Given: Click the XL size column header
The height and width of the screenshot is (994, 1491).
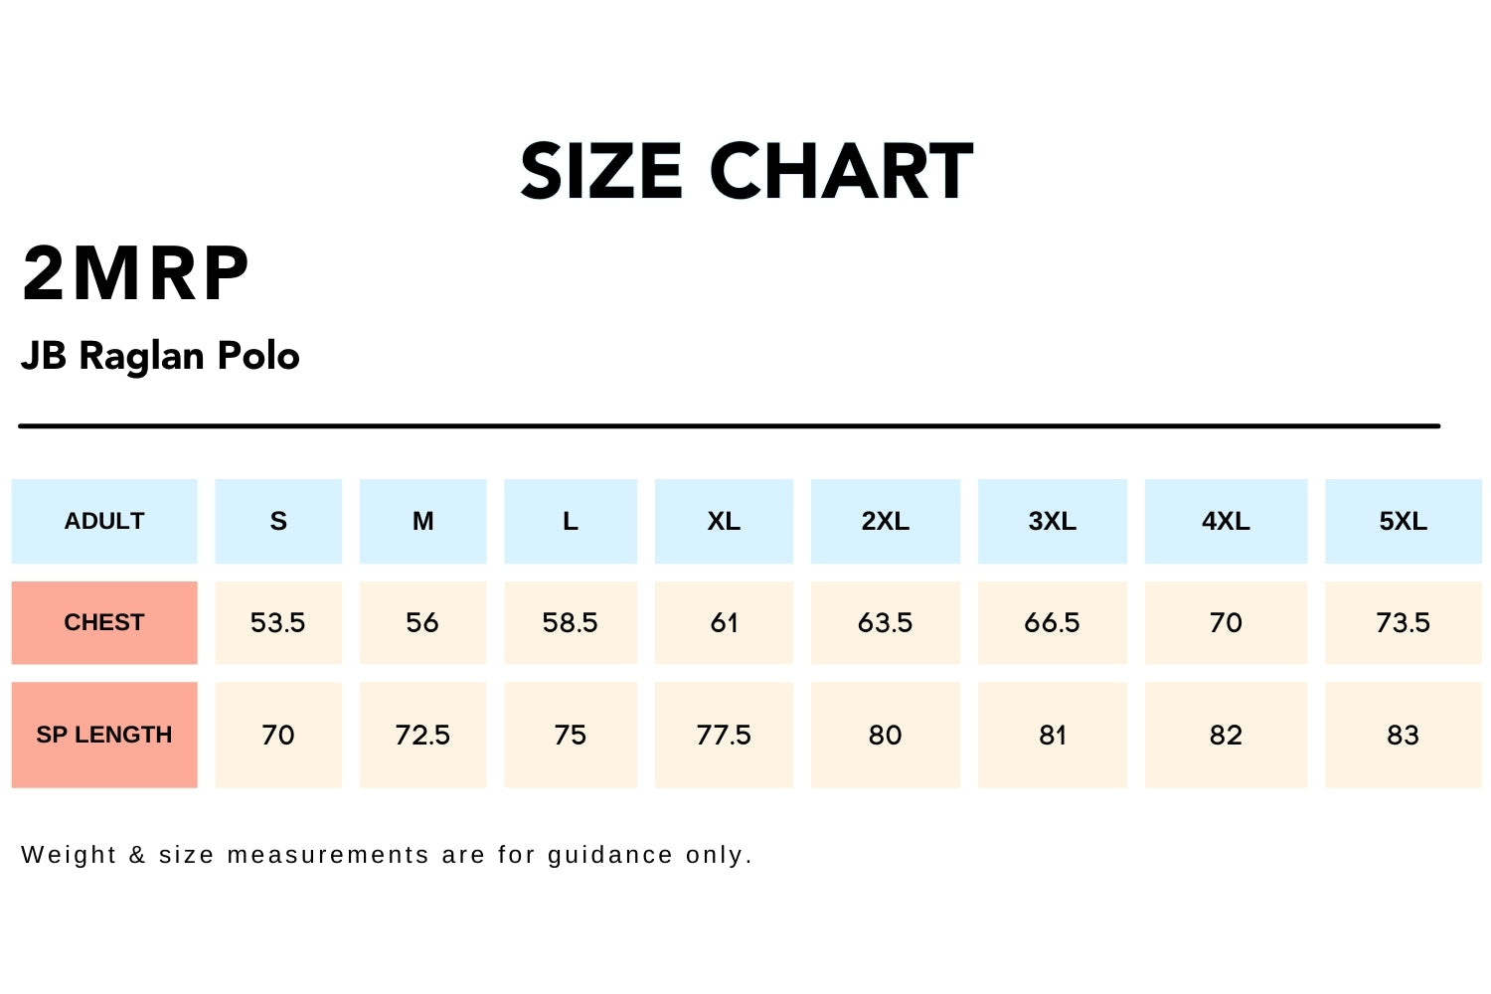Looking at the screenshot, I should pos(724,521).
